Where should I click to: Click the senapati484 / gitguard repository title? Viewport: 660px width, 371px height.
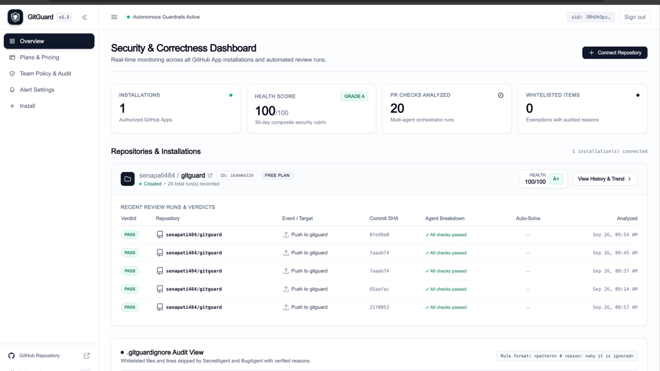pyautogui.click(x=172, y=175)
